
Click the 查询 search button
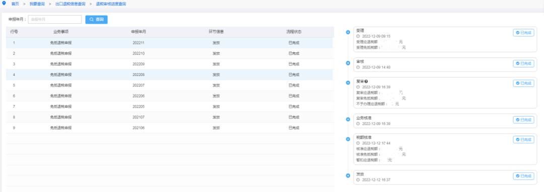tap(96, 20)
